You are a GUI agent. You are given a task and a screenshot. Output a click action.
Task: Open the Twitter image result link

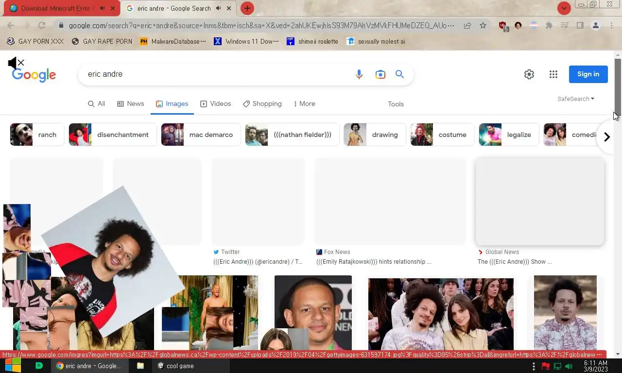pyautogui.click(x=258, y=257)
